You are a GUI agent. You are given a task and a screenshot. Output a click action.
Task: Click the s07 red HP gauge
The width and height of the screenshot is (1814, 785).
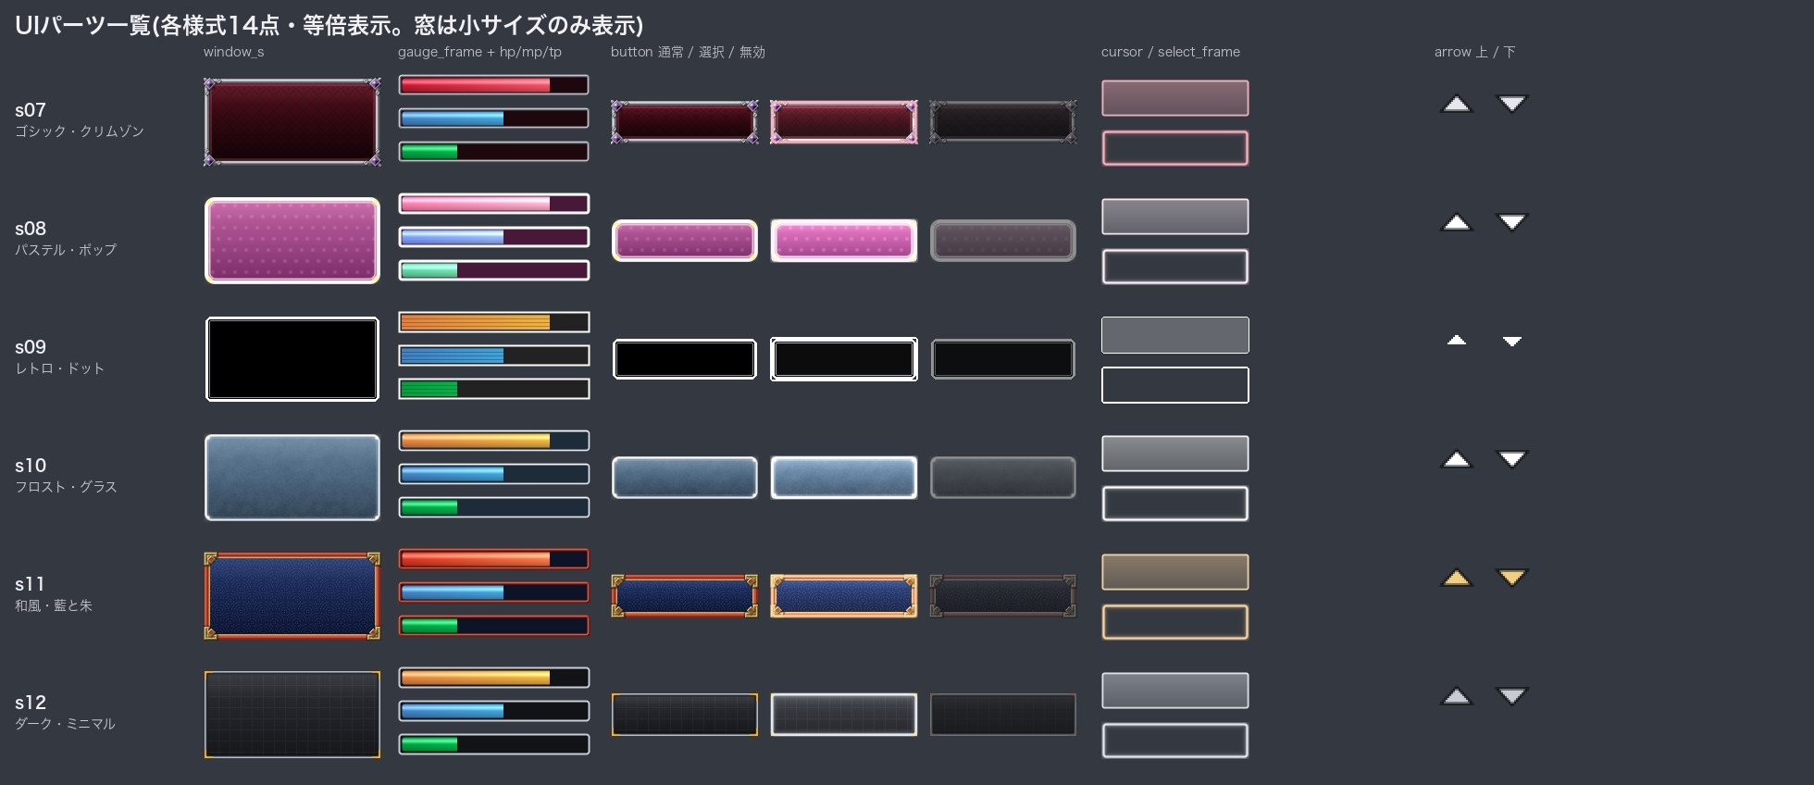[x=494, y=85]
